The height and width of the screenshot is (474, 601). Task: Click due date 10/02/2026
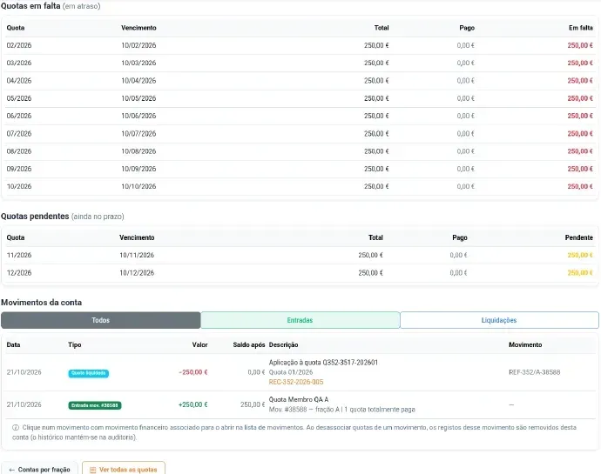coord(138,45)
